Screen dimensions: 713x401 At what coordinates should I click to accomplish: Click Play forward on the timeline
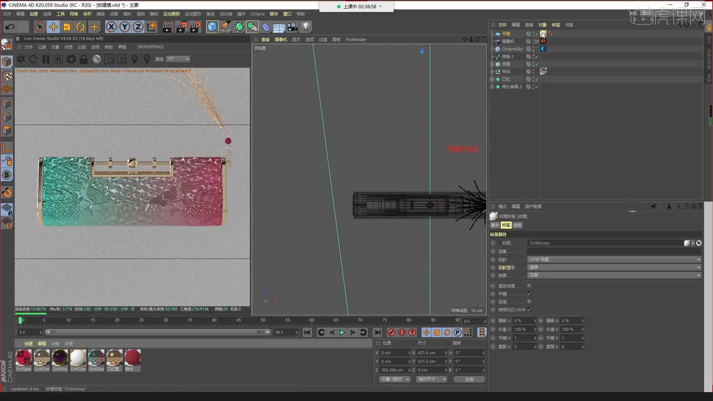click(342, 332)
